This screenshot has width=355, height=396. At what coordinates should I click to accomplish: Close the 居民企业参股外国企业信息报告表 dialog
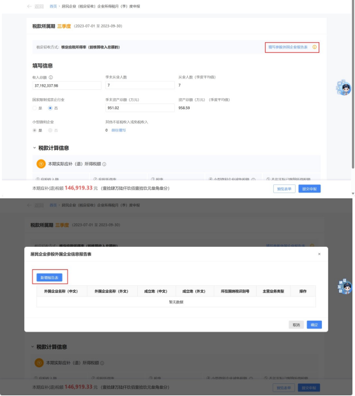[x=319, y=254]
